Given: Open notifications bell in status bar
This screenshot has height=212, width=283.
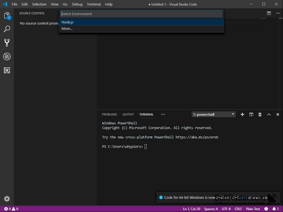Looking at the screenshot, I should tap(276, 209).
